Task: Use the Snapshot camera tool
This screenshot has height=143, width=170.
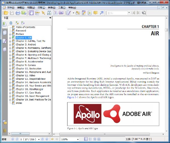Action: [x=61, y=13]
